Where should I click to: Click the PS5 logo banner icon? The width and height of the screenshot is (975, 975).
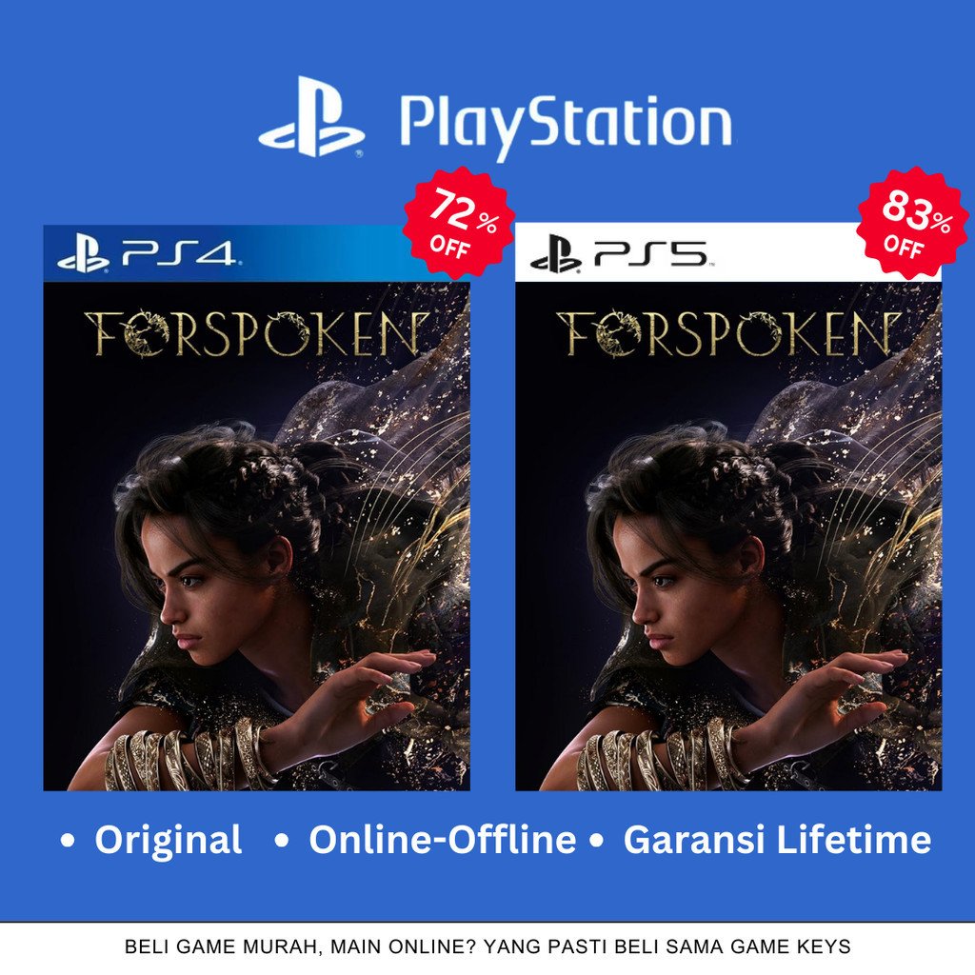click(556, 254)
